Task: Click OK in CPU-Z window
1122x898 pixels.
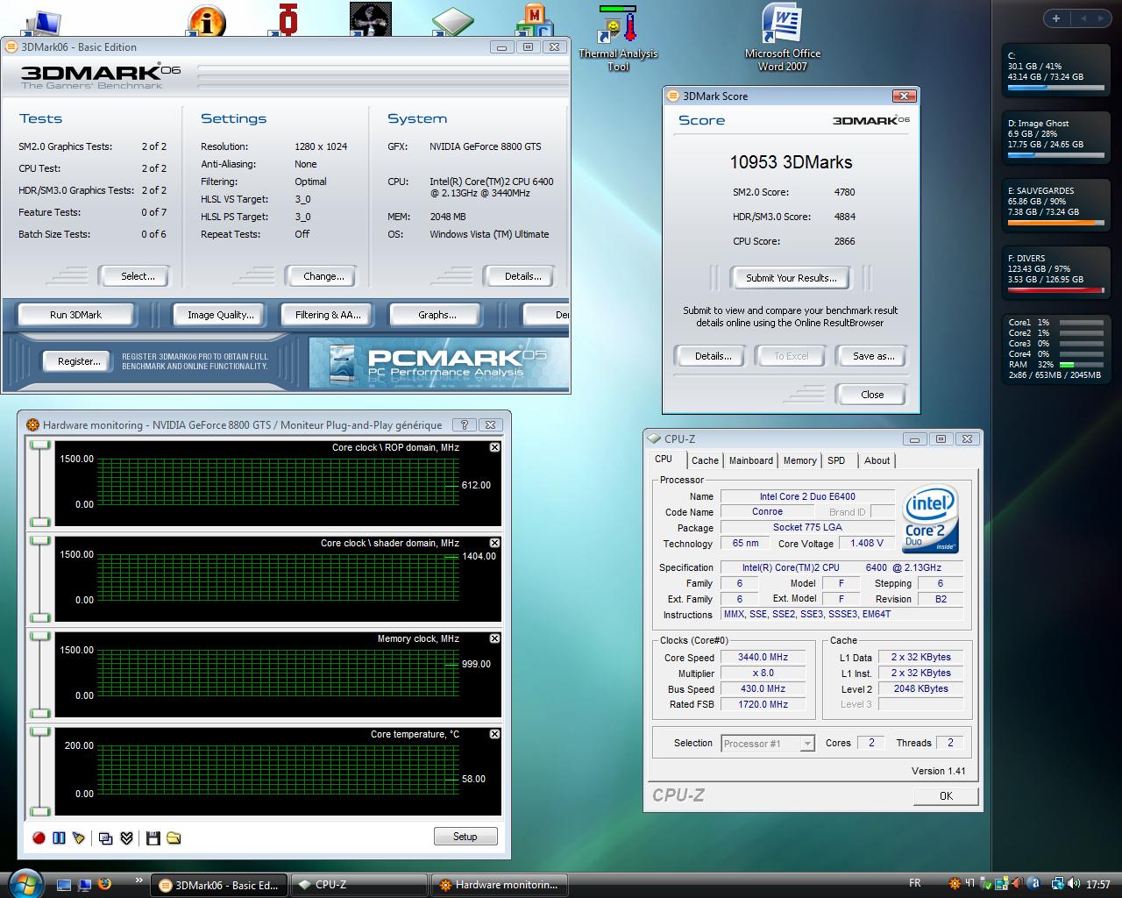Action: click(x=946, y=795)
